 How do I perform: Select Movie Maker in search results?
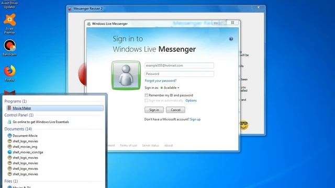click(55, 108)
